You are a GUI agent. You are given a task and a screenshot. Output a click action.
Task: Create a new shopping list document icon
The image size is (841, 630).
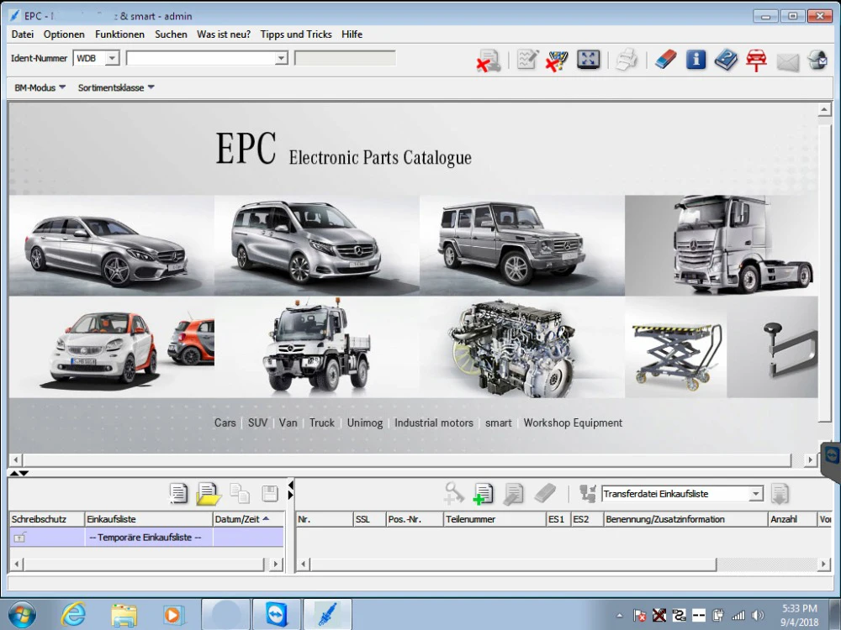tap(177, 493)
